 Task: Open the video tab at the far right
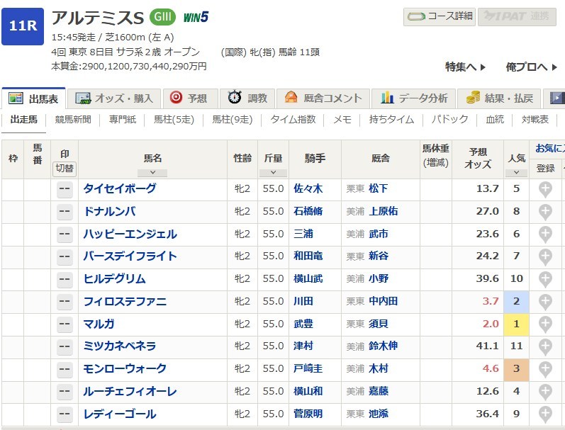click(x=556, y=98)
